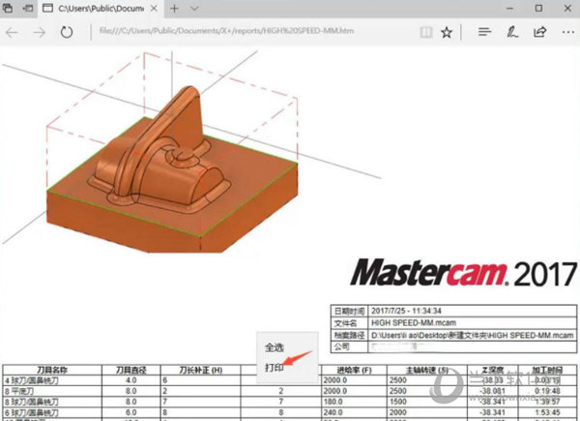Open the More actions ellipsis menu
The image size is (580, 421).
[x=568, y=32]
